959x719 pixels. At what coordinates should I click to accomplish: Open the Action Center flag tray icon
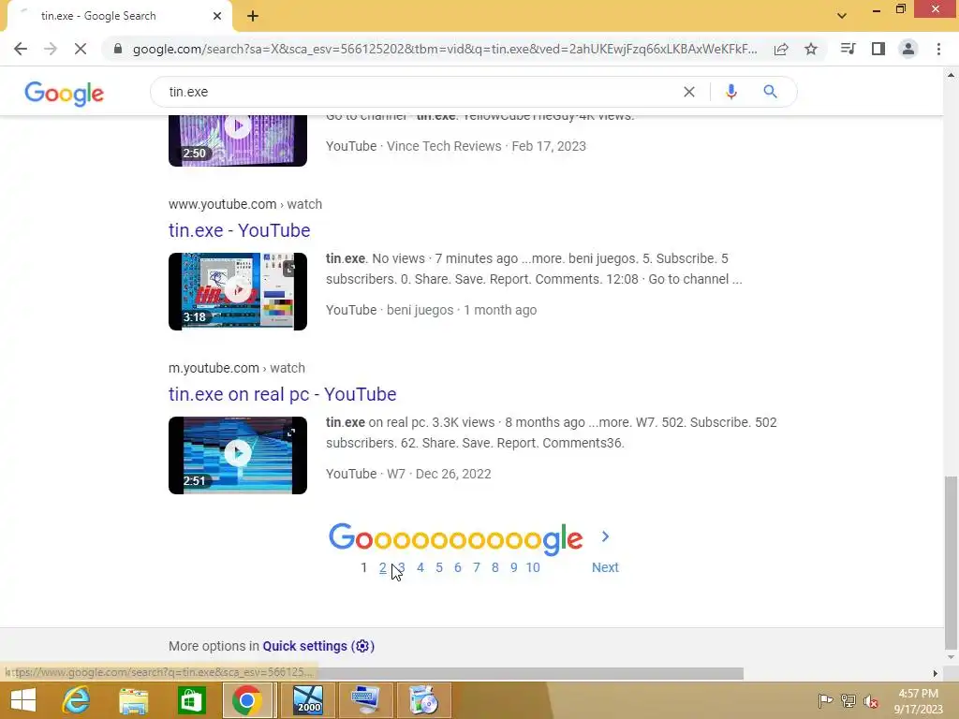point(825,701)
